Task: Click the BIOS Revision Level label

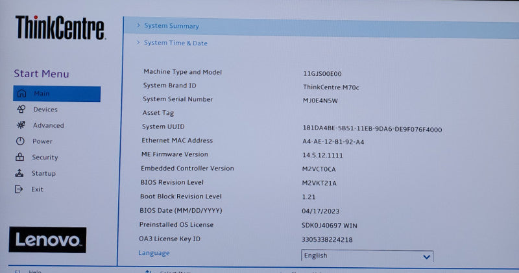Action: pos(172,182)
